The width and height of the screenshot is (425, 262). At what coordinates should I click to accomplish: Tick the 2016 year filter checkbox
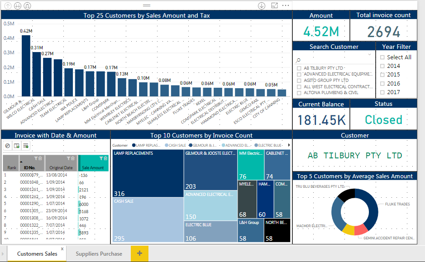click(382, 83)
